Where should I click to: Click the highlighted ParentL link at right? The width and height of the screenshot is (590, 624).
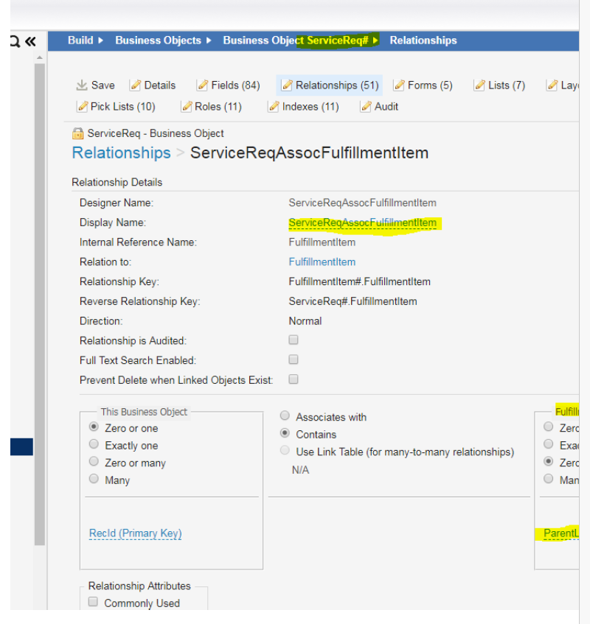coord(561,533)
